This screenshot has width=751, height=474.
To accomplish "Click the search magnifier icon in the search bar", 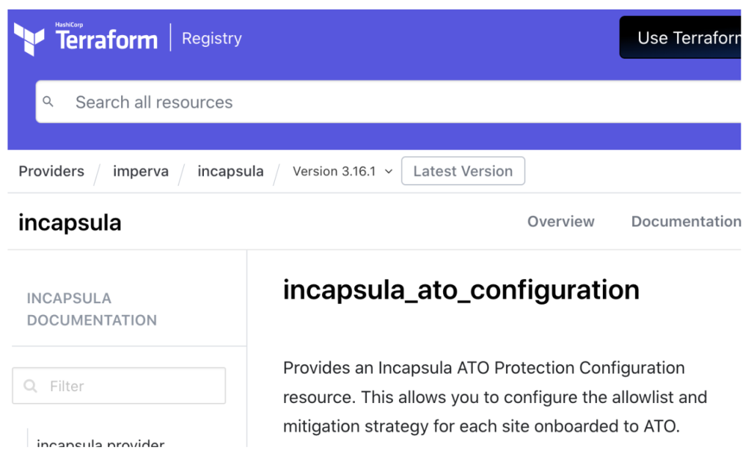I will click(x=49, y=102).
